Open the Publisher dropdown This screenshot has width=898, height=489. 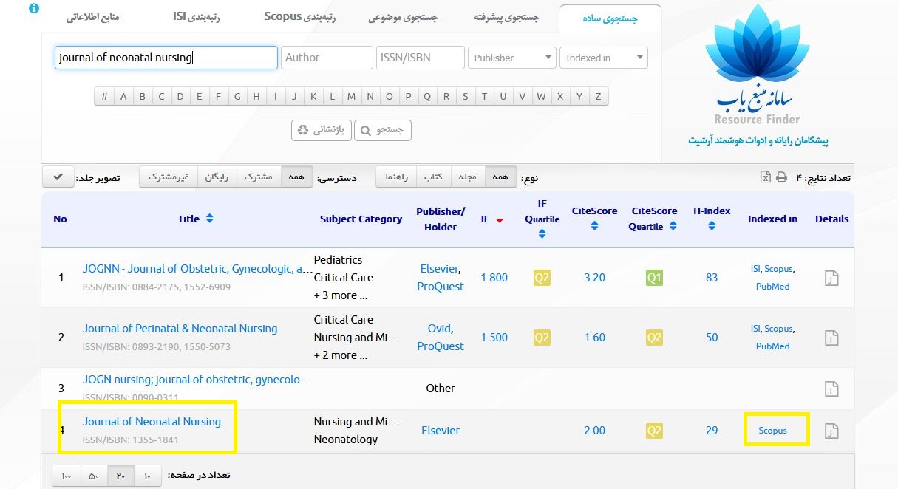tap(511, 58)
